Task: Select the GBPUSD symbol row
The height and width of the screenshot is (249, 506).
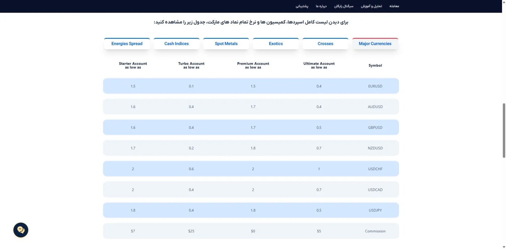Action: point(251,127)
